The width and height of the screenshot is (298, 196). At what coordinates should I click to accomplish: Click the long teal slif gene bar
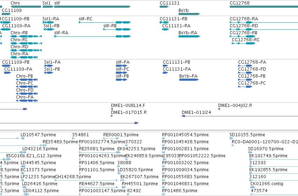tap(92, 7)
